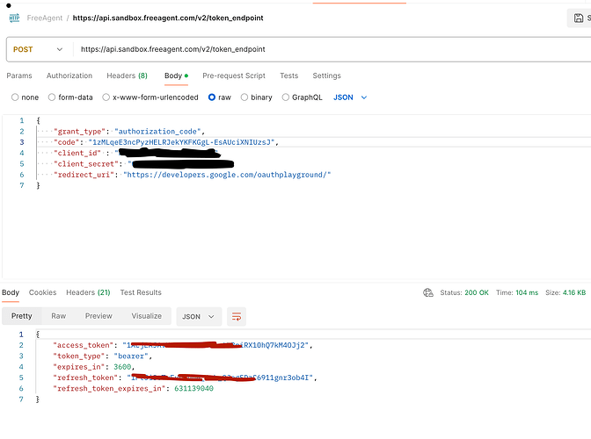Viewport: 591px width, 439px height.
Task: Click the Status 200 OK indicator
Action: coord(464,292)
